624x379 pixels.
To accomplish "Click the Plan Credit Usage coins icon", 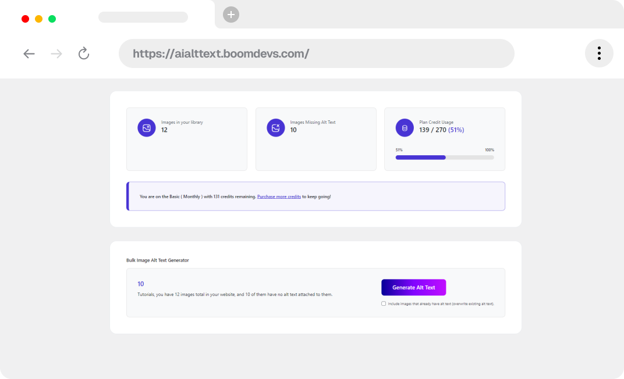I will point(405,128).
